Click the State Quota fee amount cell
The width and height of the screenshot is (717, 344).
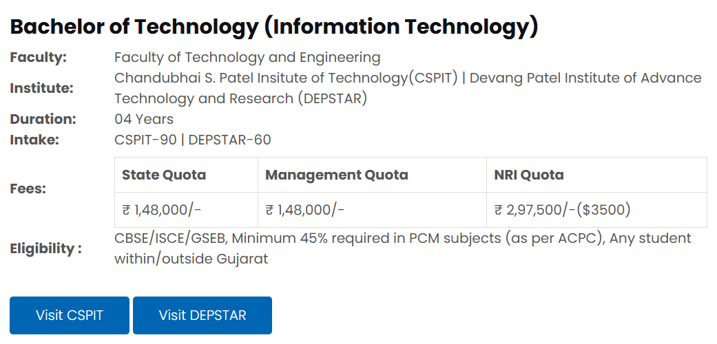[x=162, y=210]
